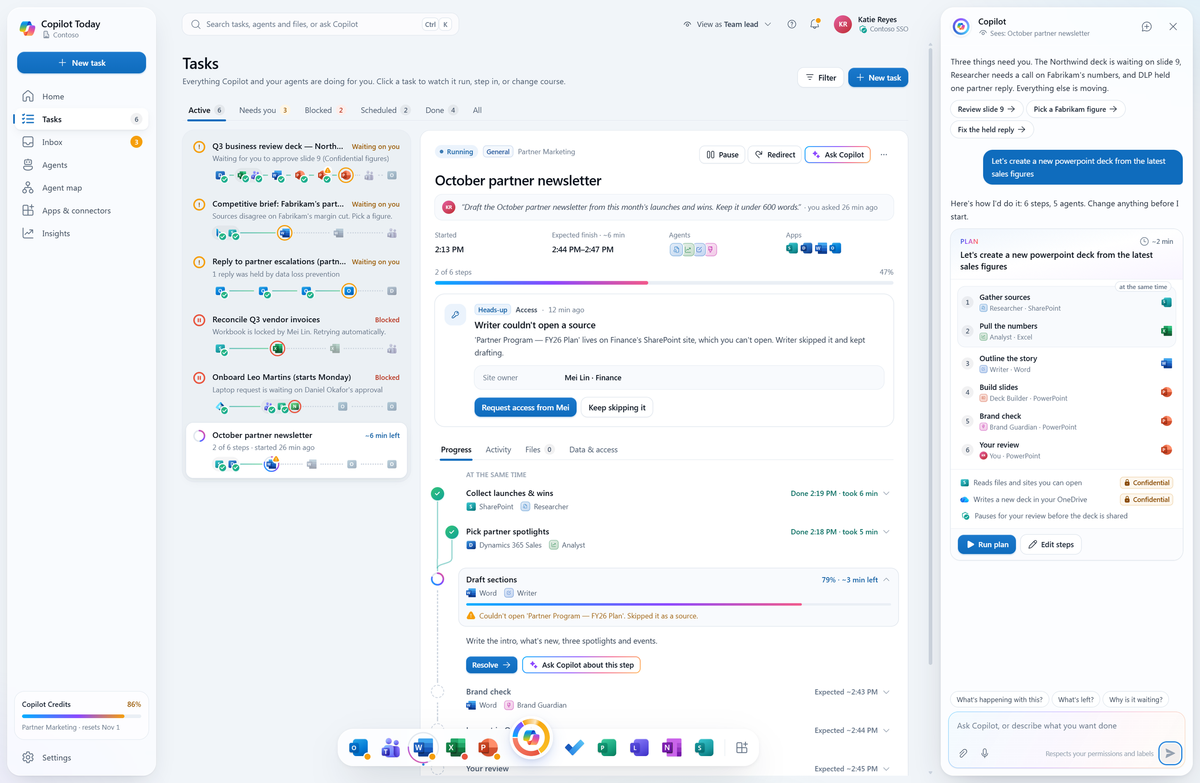The width and height of the screenshot is (1200, 783).
Task: Click the attach file paperclip icon
Action: 962,753
